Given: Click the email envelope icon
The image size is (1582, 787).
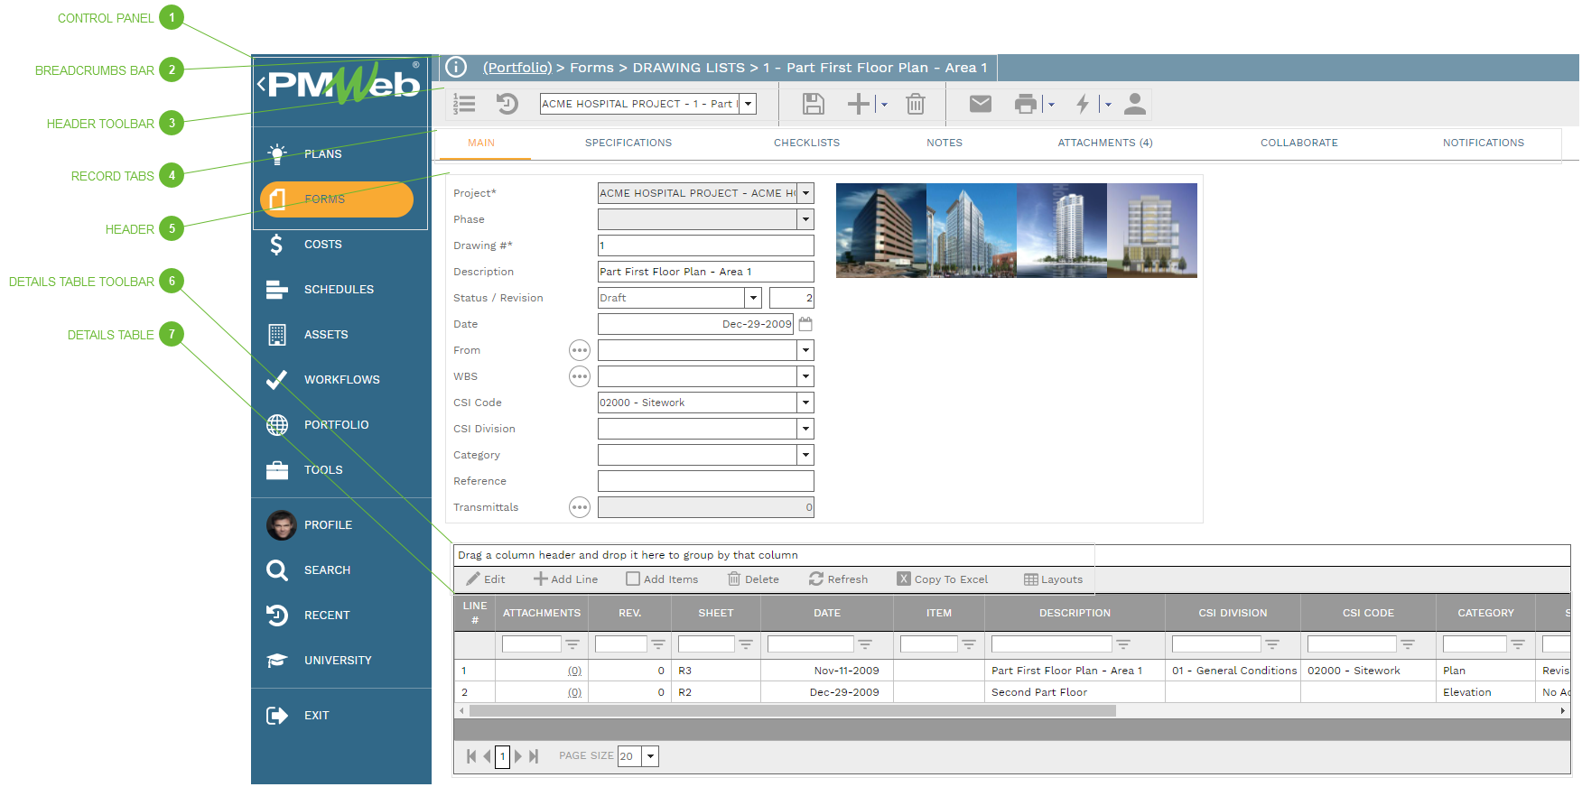Looking at the screenshot, I should 980,104.
